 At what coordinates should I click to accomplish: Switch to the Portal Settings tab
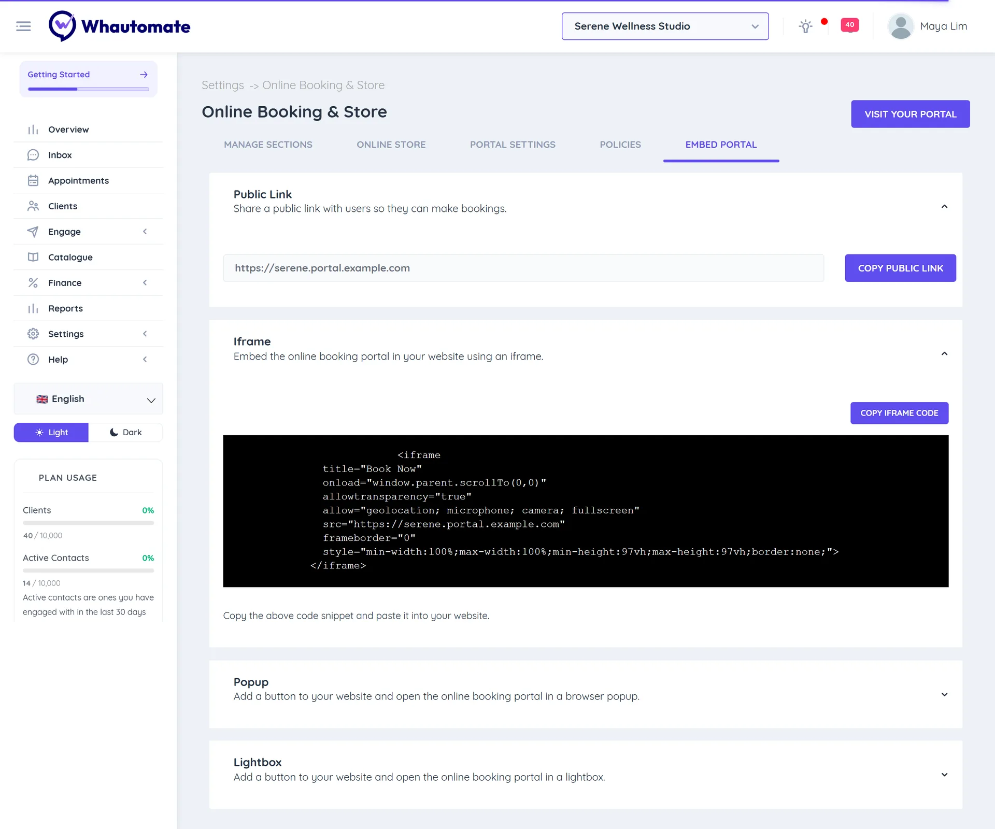click(x=513, y=145)
